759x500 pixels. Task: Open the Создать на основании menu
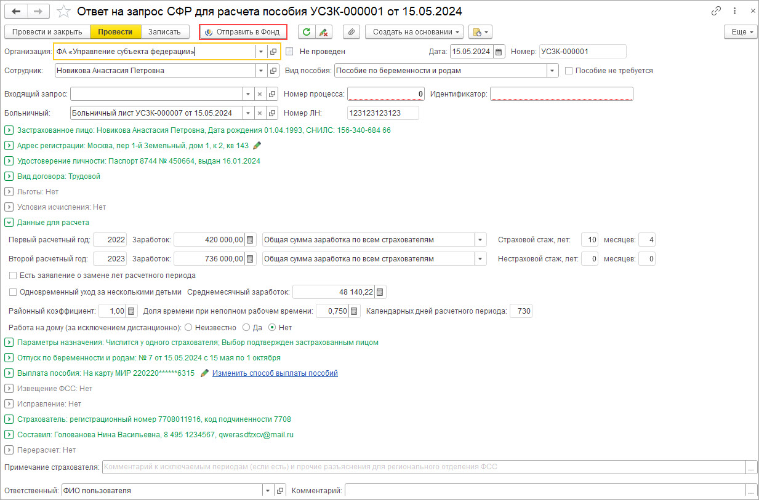[414, 32]
